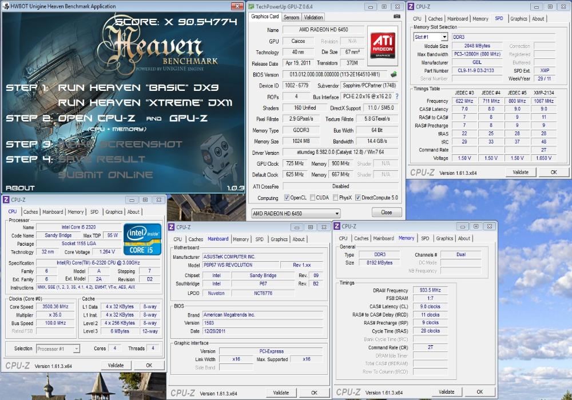
Task: Click the Multiplier x 35.0 value
Action: pos(55,315)
